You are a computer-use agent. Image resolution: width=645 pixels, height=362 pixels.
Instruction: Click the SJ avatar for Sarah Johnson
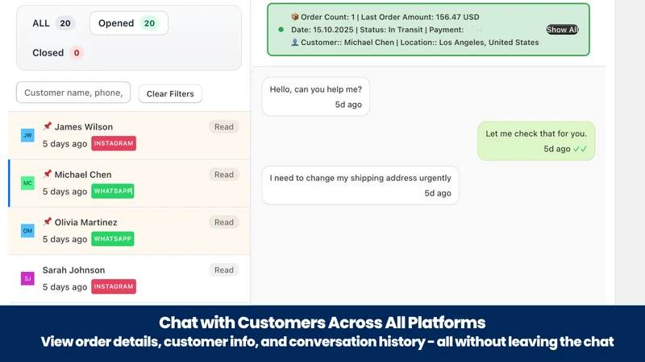click(x=27, y=278)
